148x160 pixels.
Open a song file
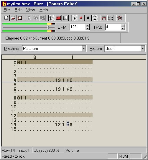pyautogui.click(x=13, y=18)
